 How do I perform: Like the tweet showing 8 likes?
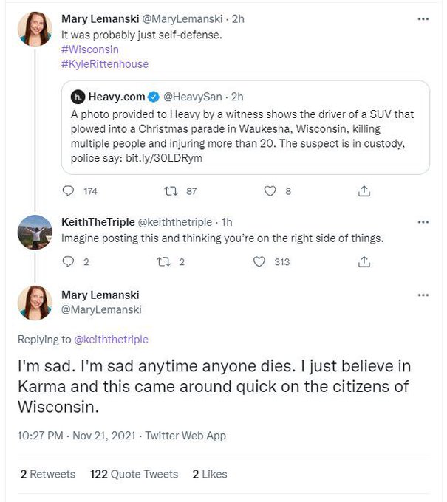(x=270, y=192)
